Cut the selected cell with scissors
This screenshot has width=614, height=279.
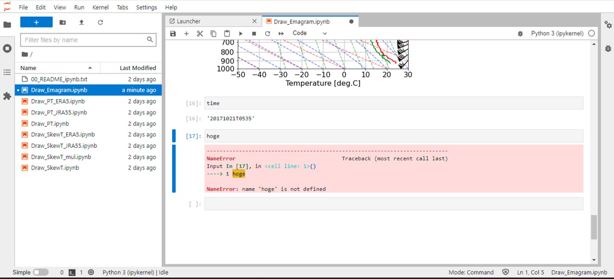[x=200, y=34]
